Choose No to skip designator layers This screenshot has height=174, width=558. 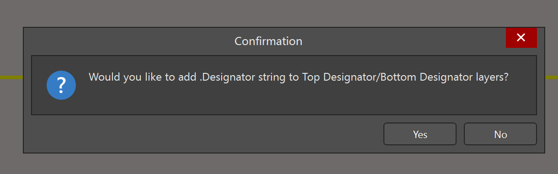coord(500,134)
